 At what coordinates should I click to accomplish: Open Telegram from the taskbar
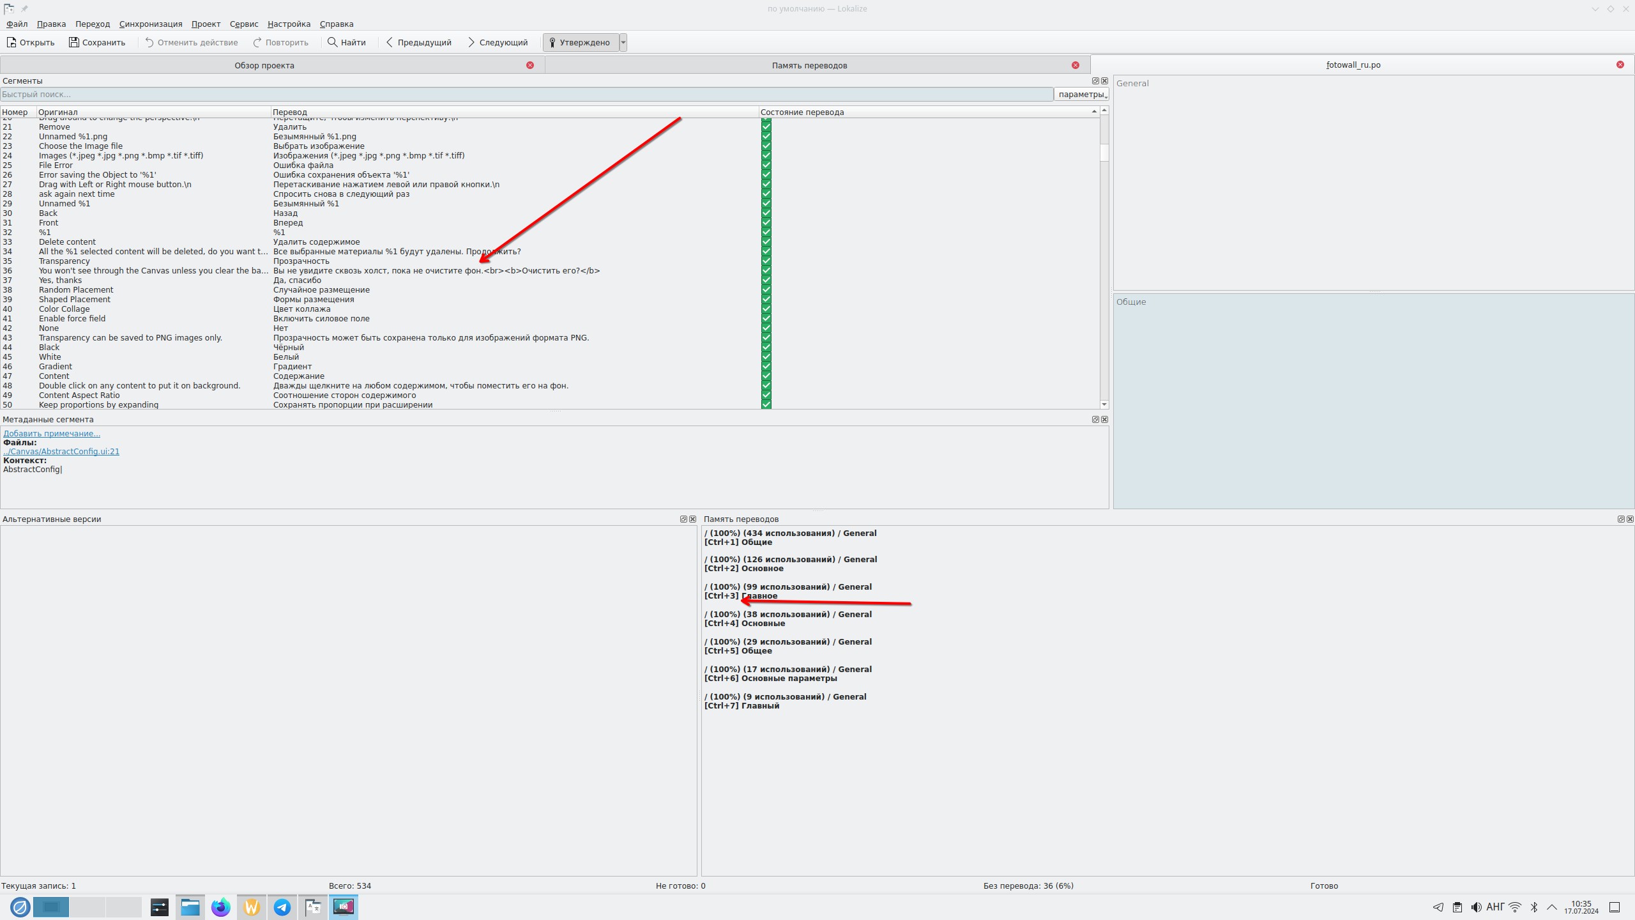tap(282, 907)
